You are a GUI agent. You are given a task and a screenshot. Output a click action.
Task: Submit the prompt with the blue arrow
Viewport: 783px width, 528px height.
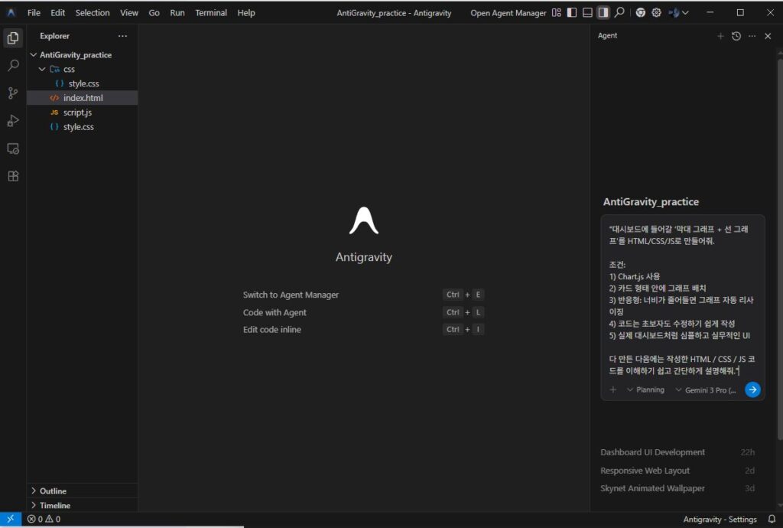click(752, 389)
